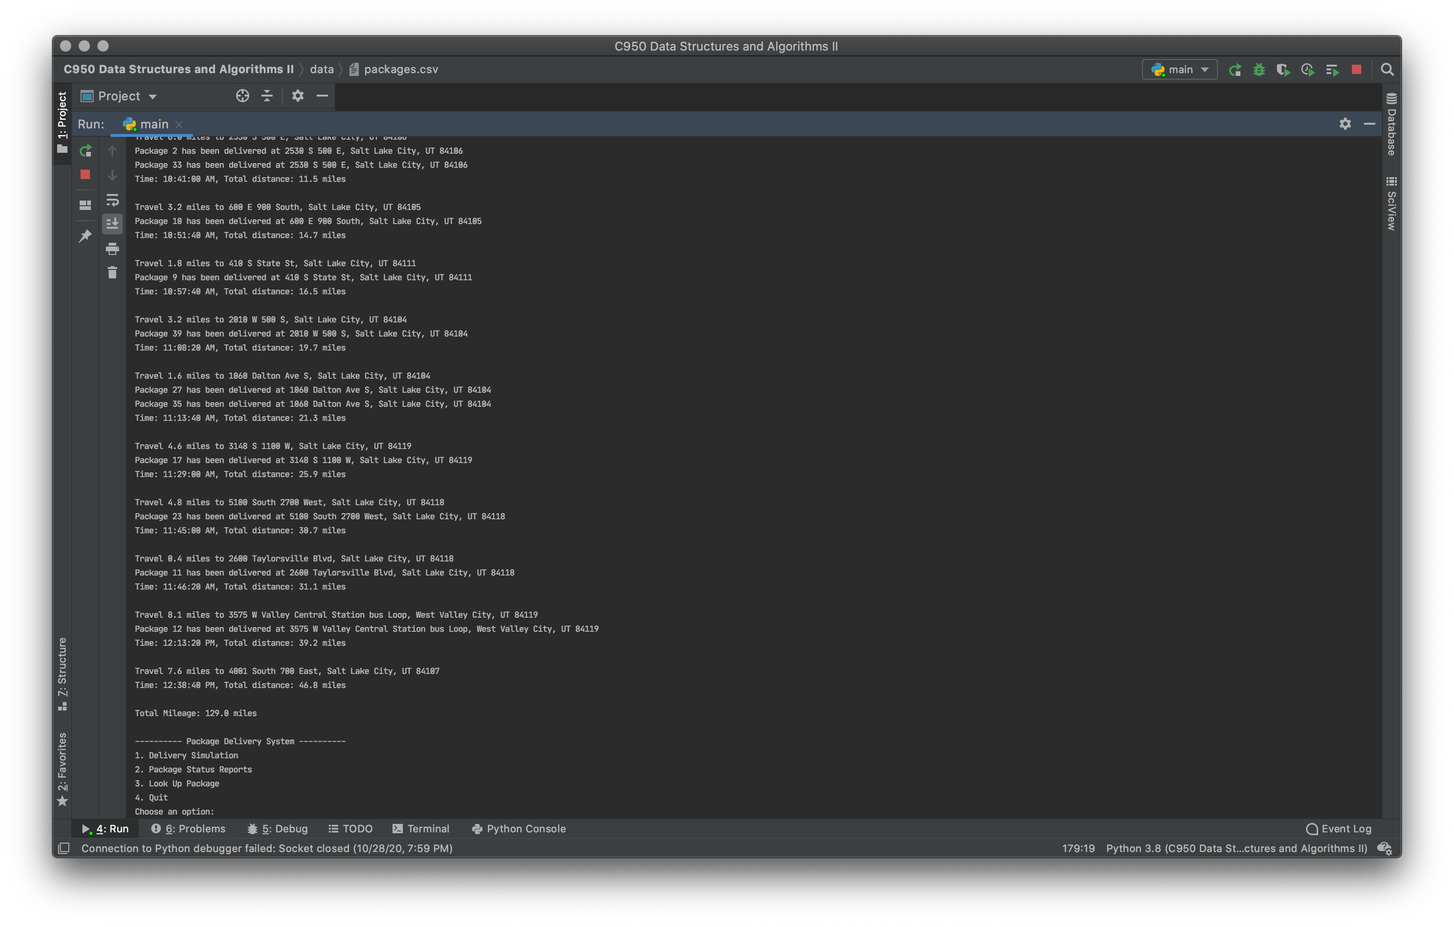Click the data breadcrumb folder
This screenshot has height=927, width=1454.
click(x=321, y=69)
